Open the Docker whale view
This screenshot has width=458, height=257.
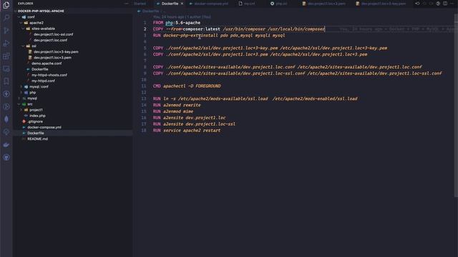pyautogui.click(x=6, y=145)
